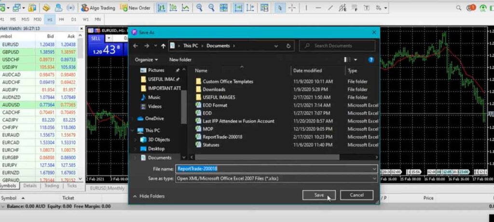Image resolution: width=494 pixels, height=222 pixels.
Task: Open the Organize dropdown menu
Action: click(x=146, y=60)
